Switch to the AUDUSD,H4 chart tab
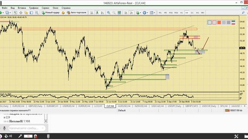Viewport: 248px width, 139px height. pos(124,106)
